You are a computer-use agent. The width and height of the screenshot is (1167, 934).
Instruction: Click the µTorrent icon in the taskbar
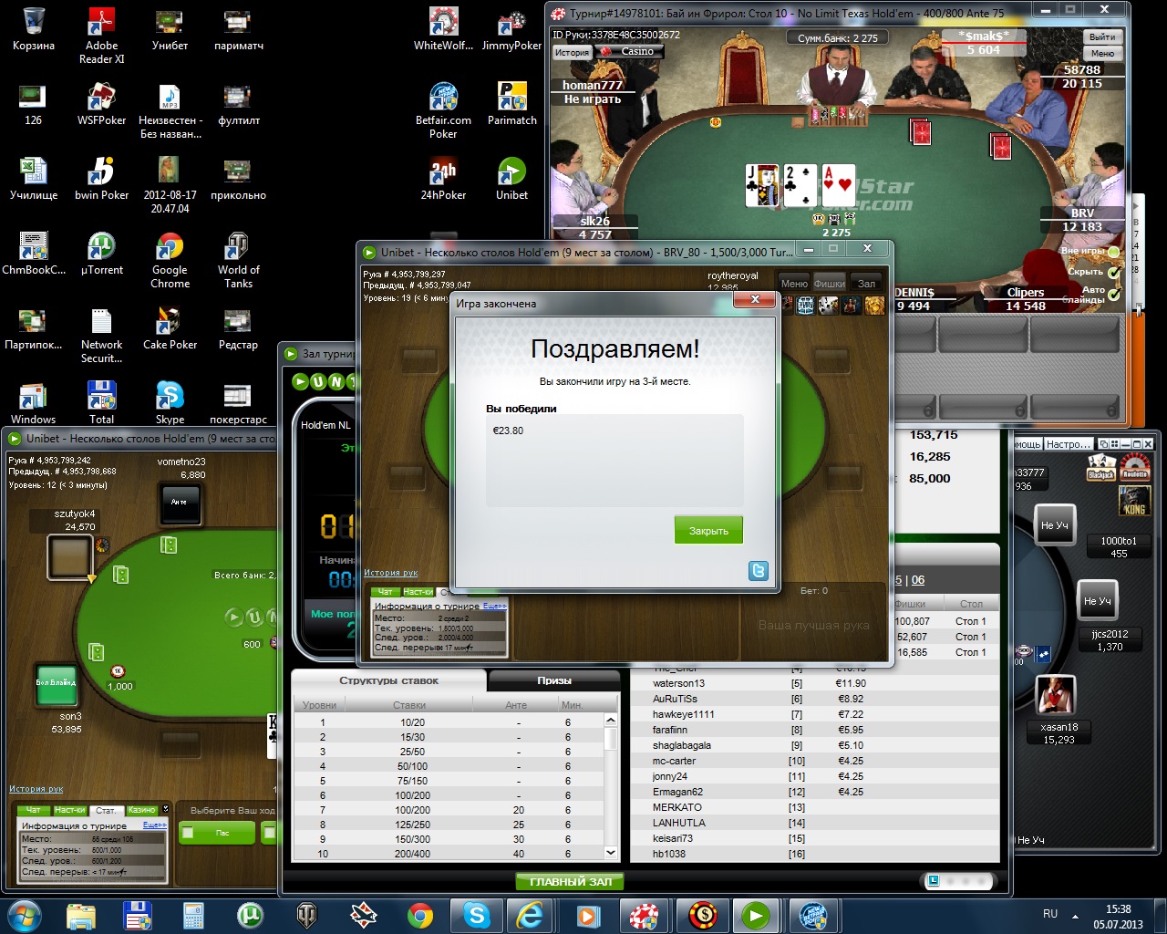tap(250, 915)
